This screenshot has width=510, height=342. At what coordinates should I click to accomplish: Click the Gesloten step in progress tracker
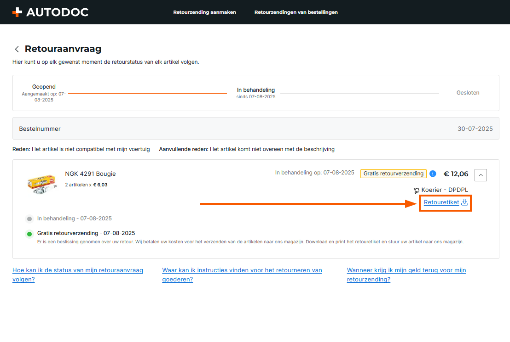(x=468, y=93)
